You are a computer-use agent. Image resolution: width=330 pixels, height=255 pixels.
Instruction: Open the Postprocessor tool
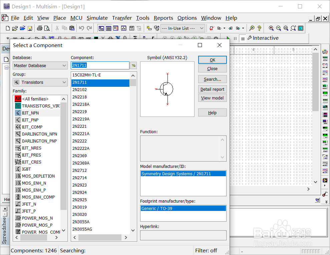point(132,28)
